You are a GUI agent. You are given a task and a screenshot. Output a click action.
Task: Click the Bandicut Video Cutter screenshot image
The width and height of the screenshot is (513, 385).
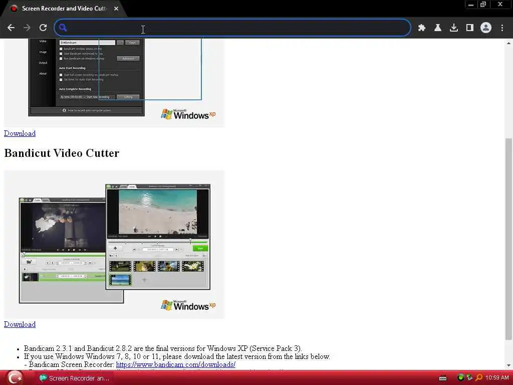click(114, 245)
